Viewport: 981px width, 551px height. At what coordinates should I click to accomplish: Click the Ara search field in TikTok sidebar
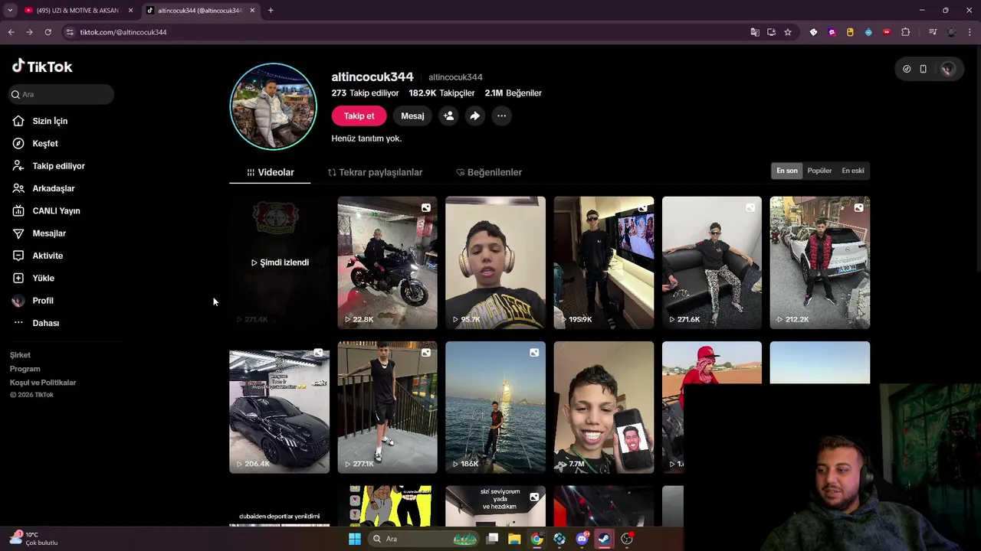(x=61, y=94)
